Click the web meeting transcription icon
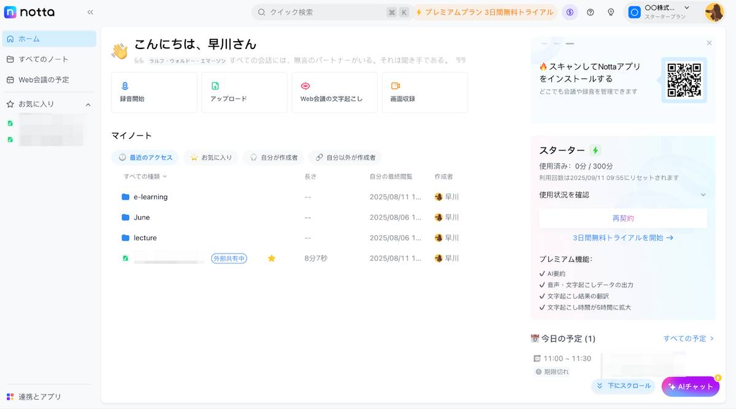Screen dimensions: 736x409 [305, 86]
